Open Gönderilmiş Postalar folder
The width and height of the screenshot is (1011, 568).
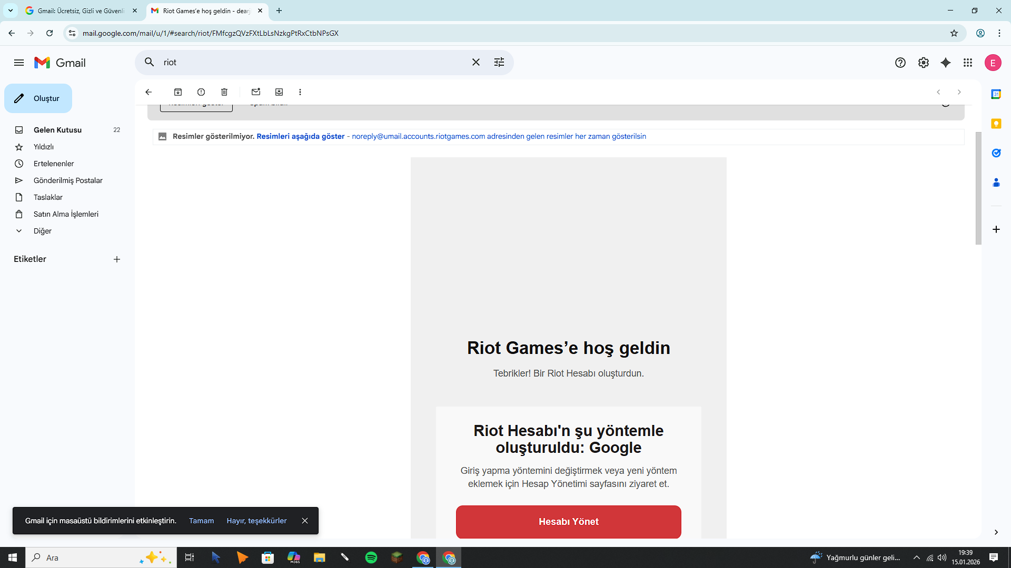pyautogui.click(x=67, y=180)
